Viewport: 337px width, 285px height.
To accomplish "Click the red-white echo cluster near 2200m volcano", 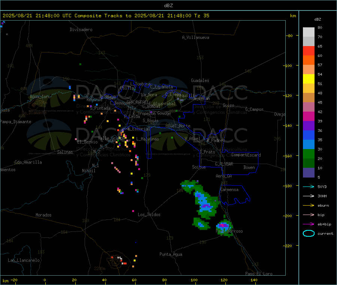I will coord(119,260).
